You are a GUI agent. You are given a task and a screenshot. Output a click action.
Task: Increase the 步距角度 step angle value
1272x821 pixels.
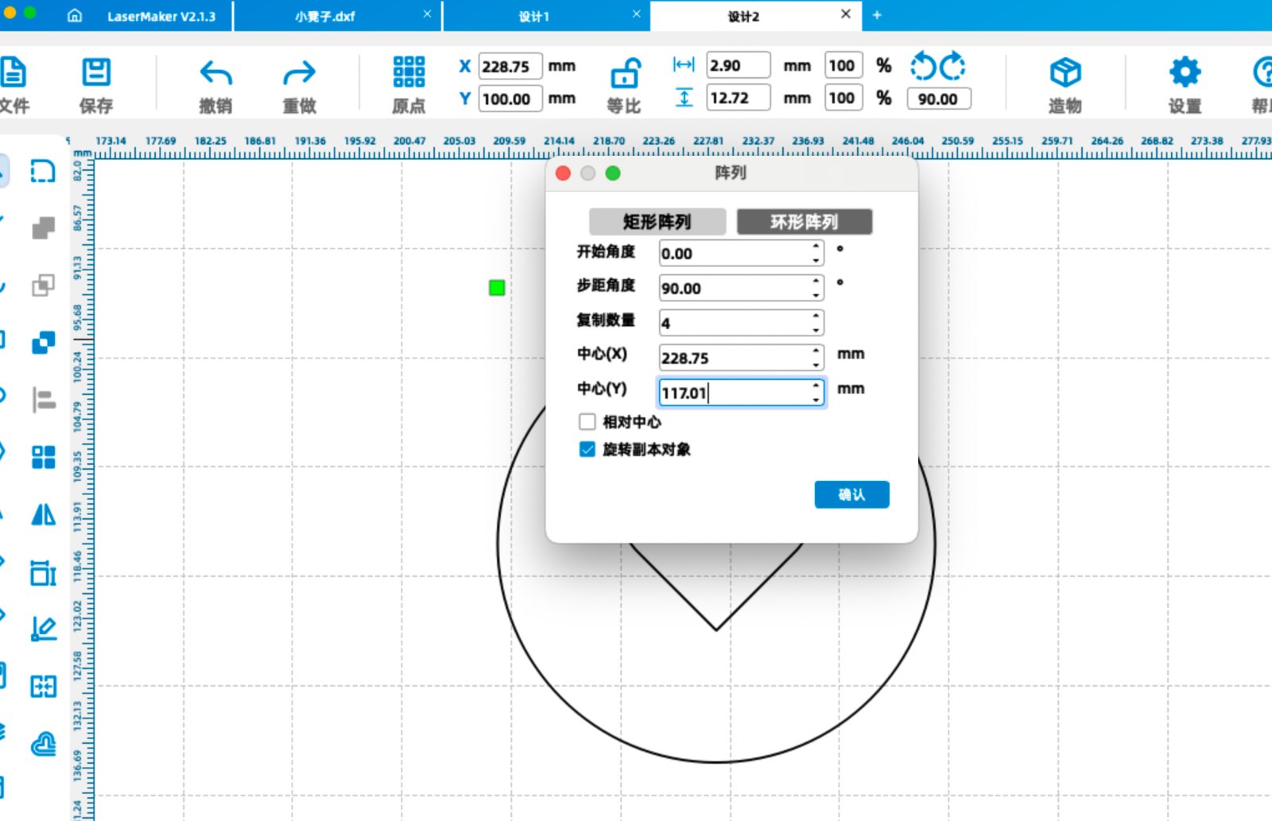[816, 281]
